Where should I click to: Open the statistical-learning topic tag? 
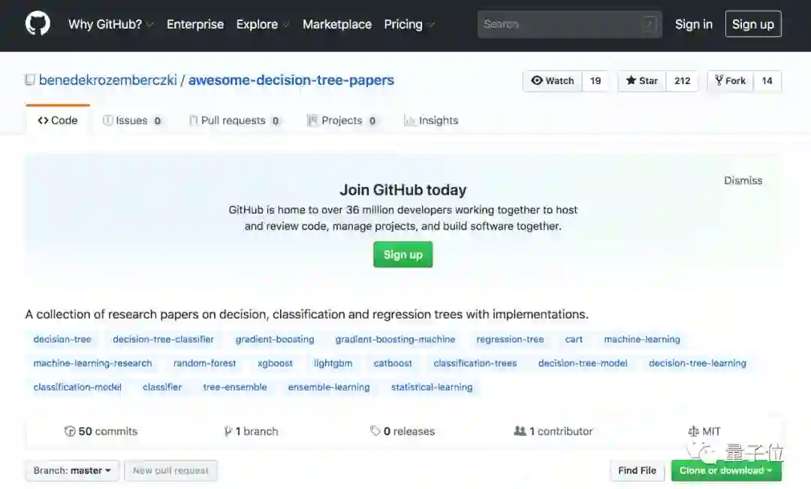tap(431, 387)
